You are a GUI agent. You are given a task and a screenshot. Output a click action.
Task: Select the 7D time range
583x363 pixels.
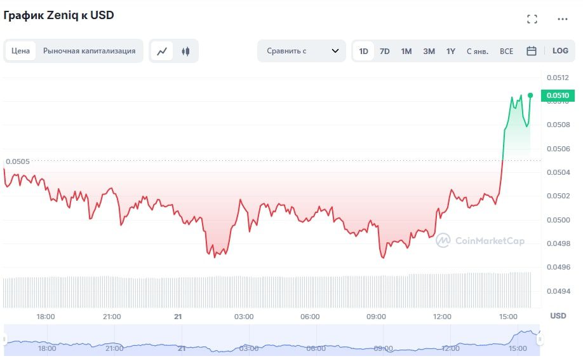pos(385,51)
